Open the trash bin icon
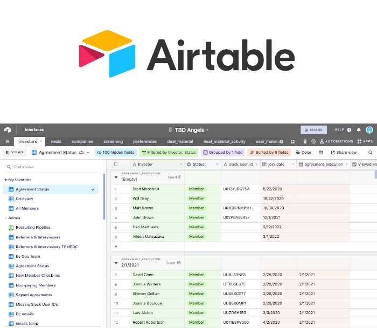377x328 pixels. 305,141
